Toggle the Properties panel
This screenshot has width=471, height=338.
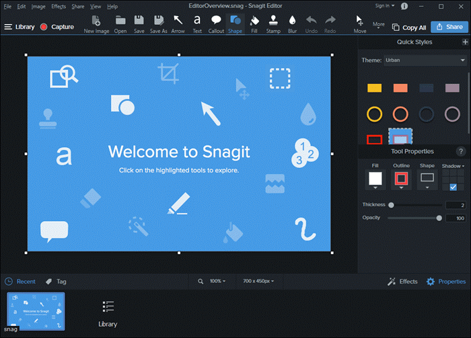(445, 282)
